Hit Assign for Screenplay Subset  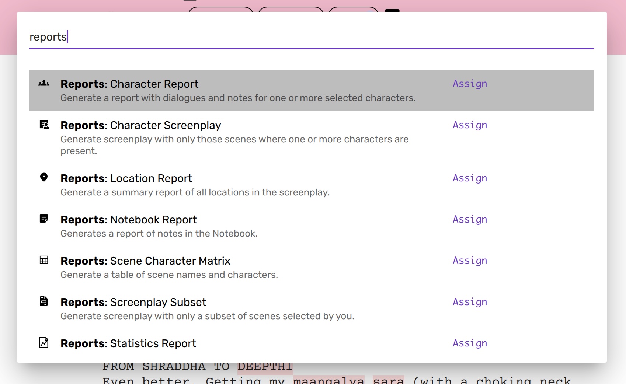tap(470, 302)
